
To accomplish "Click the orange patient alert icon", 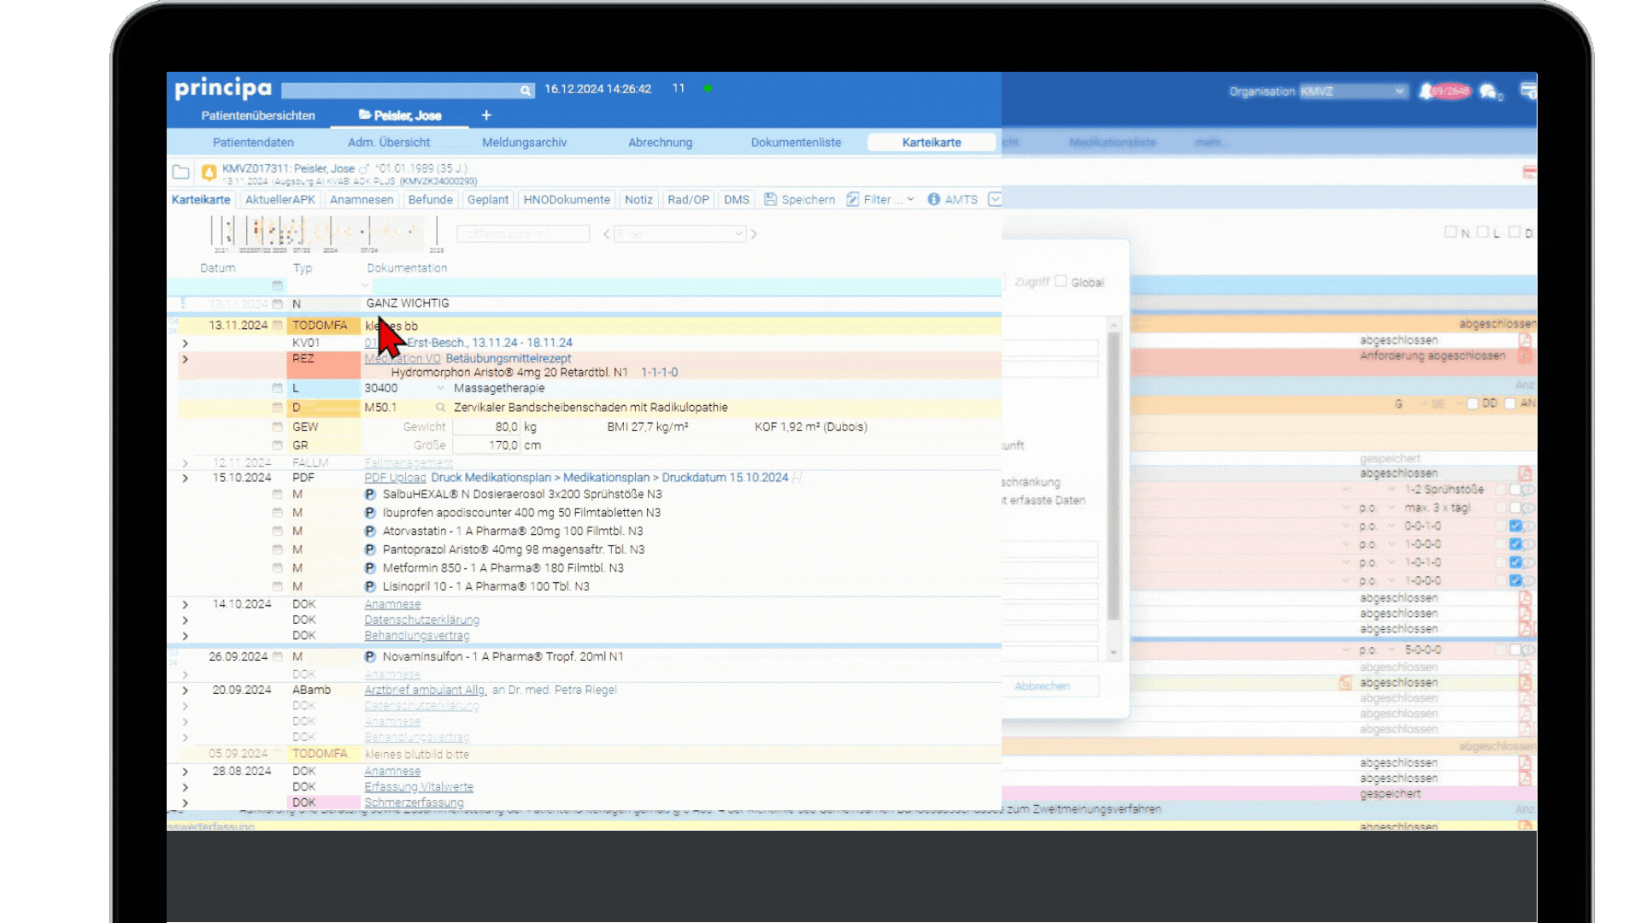I will (209, 173).
